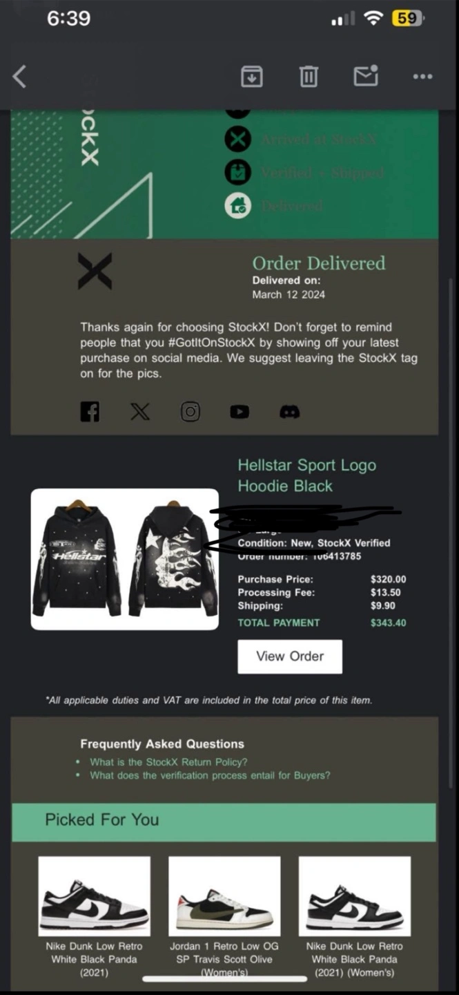Mark email as unread with the envelope icon
The image size is (459, 995).
pyautogui.click(x=366, y=75)
